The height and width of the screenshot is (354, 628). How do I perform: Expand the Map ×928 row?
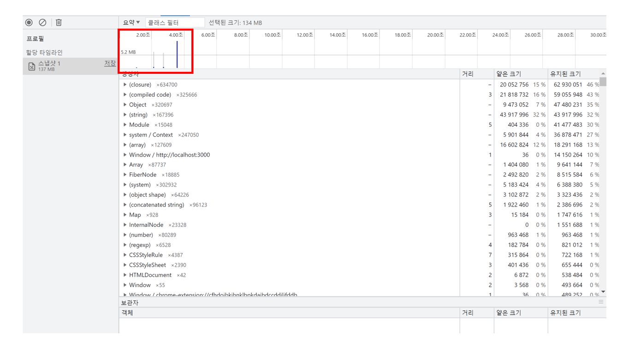pyautogui.click(x=125, y=215)
